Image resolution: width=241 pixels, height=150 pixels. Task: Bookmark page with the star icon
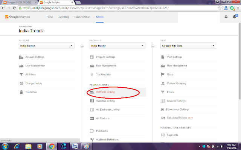click(x=220, y=8)
